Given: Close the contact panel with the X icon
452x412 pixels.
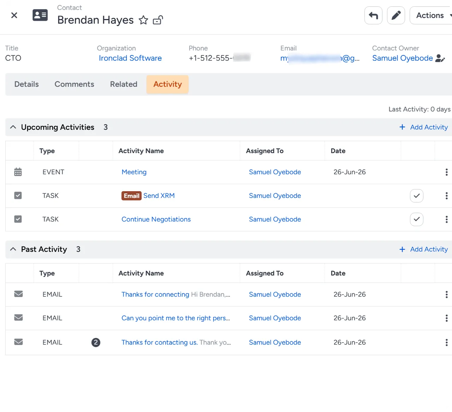Looking at the screenshot, I should tap(14, 15).
